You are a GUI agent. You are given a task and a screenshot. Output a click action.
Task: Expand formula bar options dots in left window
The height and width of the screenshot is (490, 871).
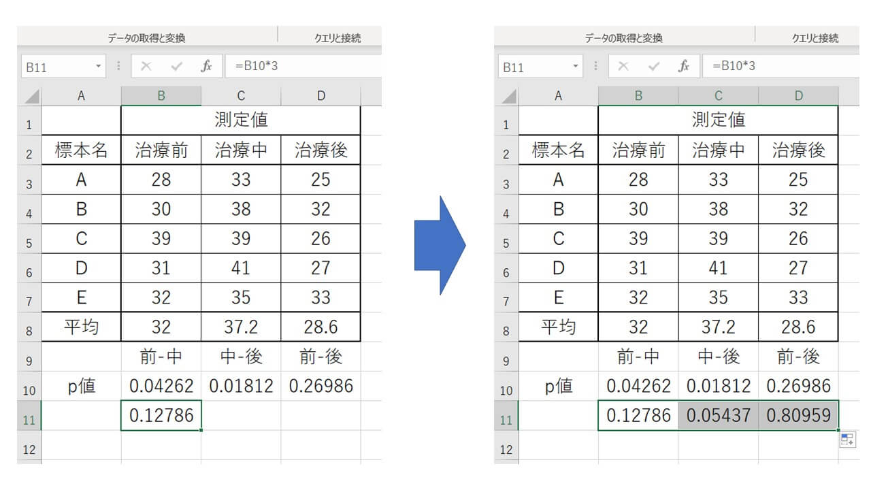[119, 67]
